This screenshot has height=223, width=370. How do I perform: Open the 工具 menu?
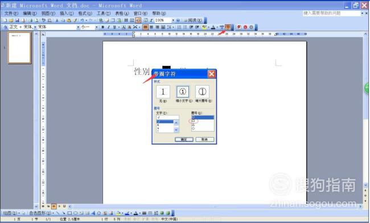point(104,14)
